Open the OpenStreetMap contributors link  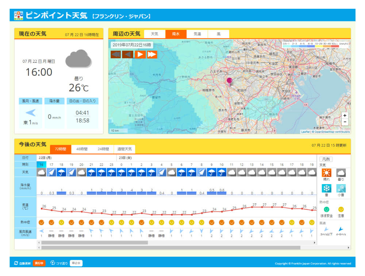click(332, 132)
